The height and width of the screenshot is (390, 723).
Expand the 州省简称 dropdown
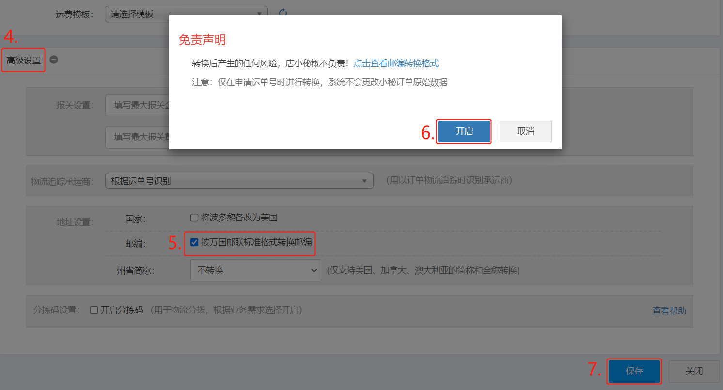[x=255, y=270]
